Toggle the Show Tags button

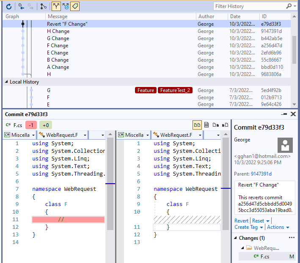coord(75,6)
